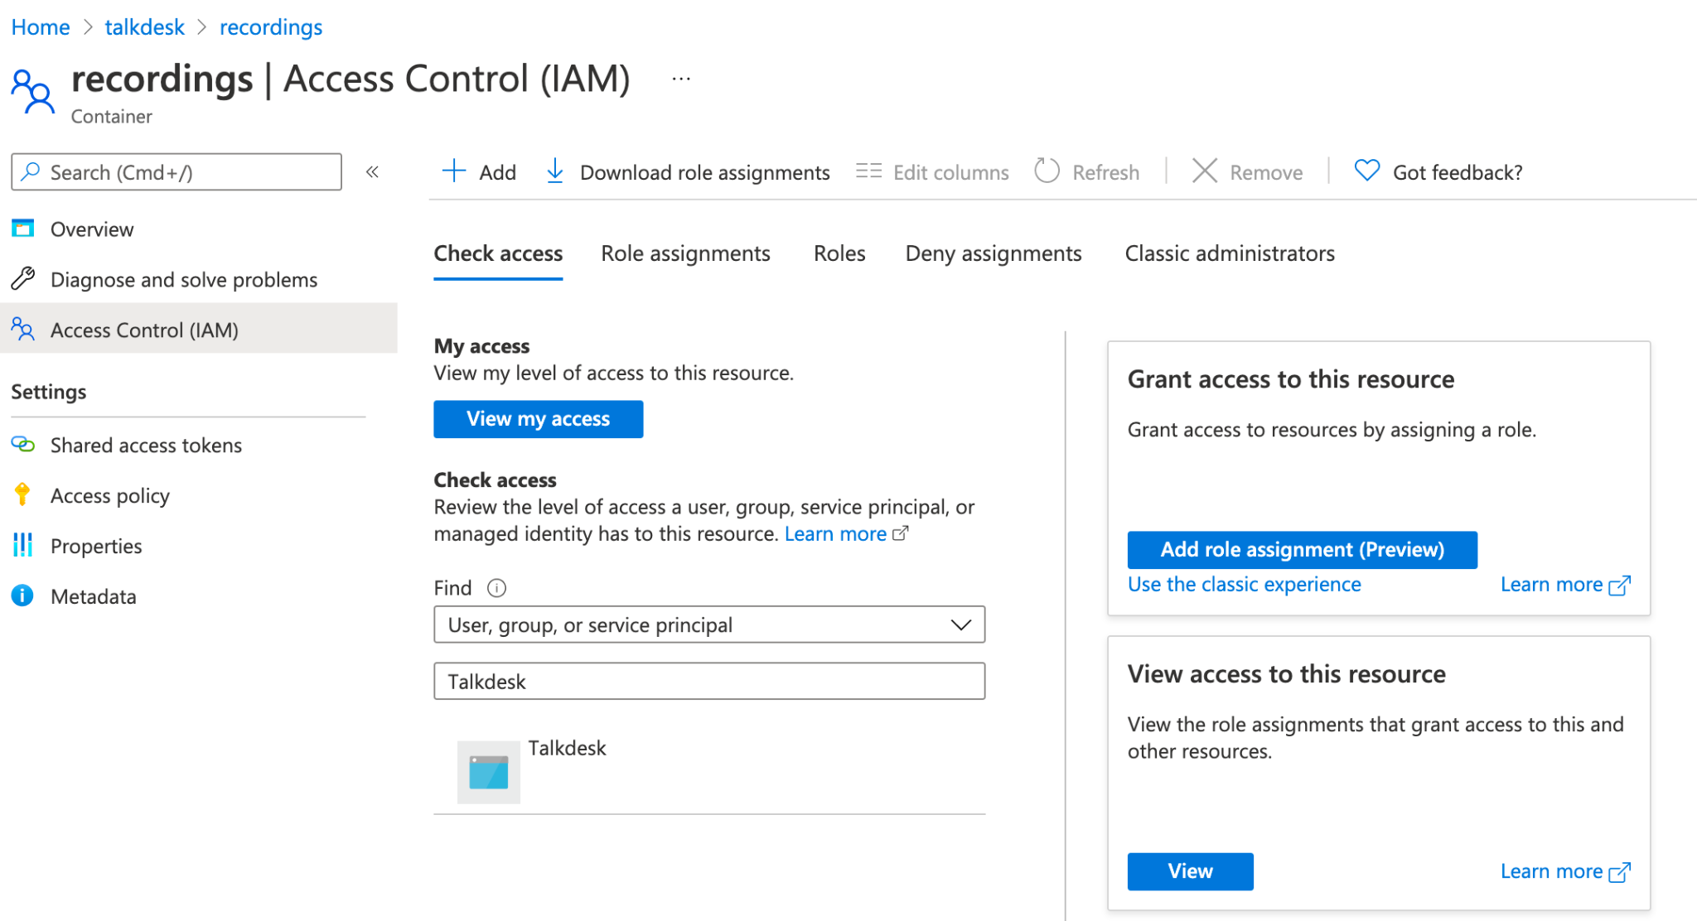Click the wrench Diagnose icon

click(22, 279)
